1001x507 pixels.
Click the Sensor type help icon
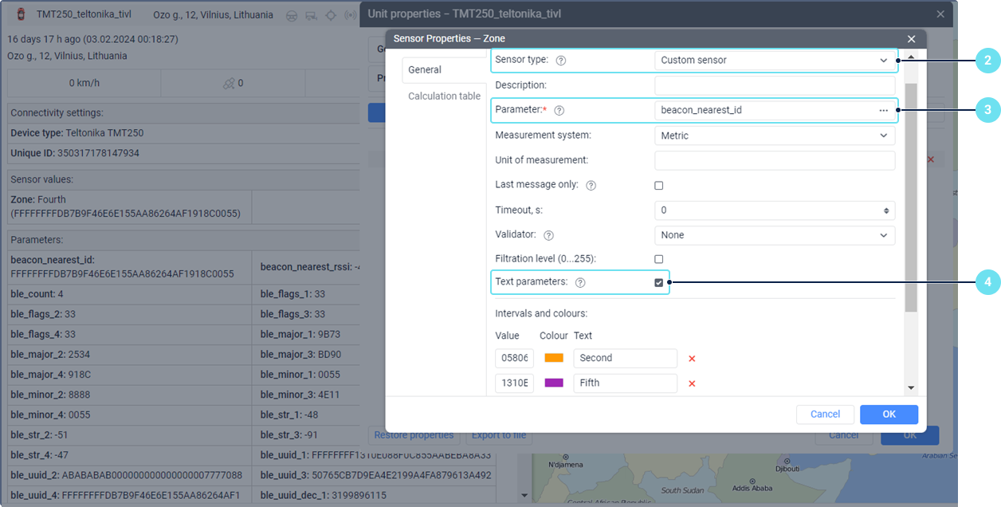(x=561, y=60)
